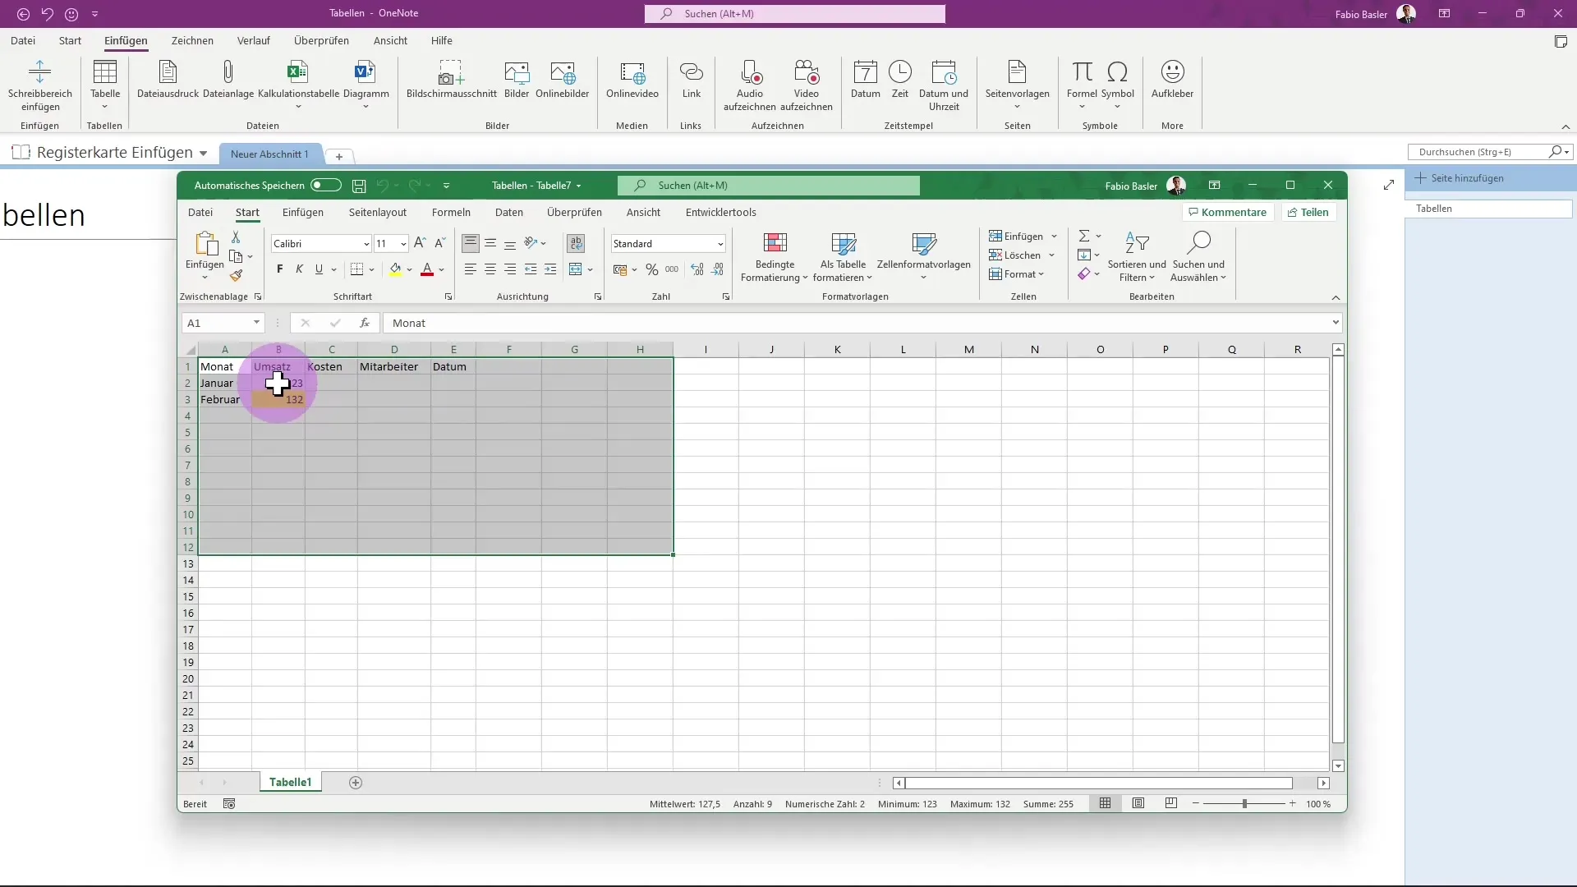Click Link icon in OneNote ribbon

coord(692,72)
